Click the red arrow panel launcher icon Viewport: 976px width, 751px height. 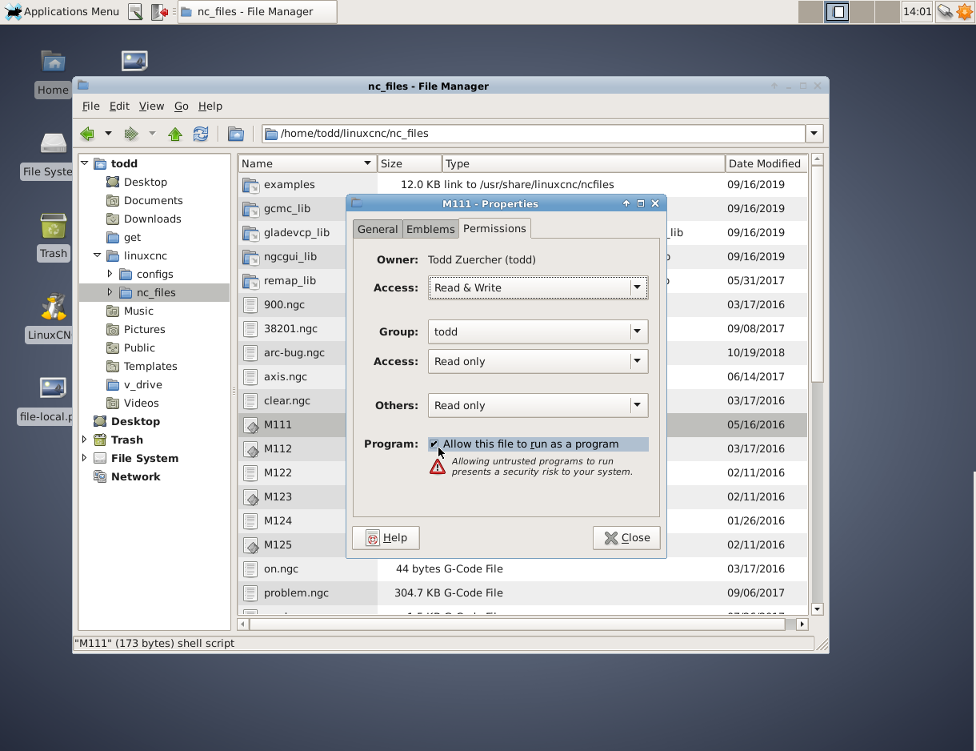[x=160, y=11]
